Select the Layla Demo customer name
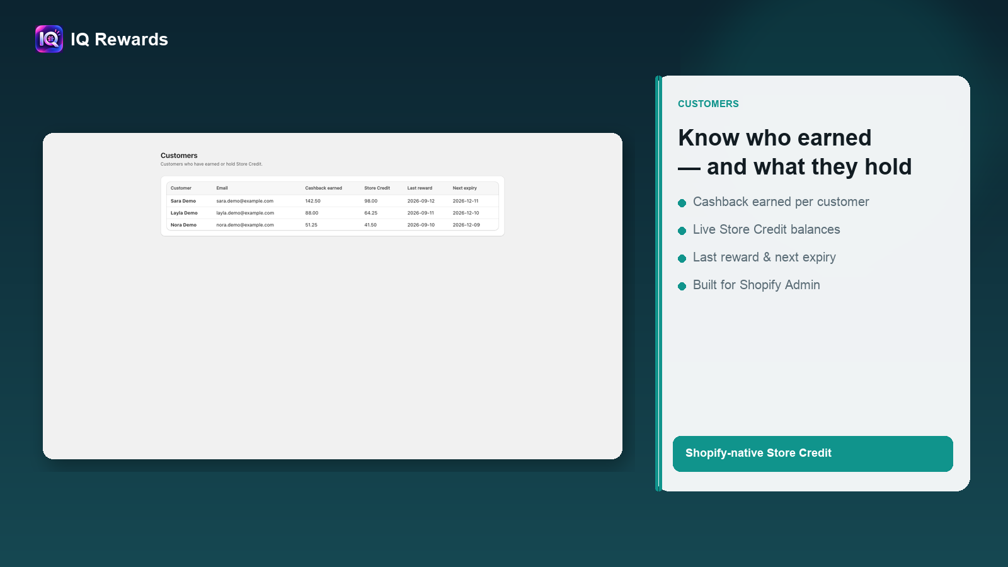1008x567 pixels. [x=184, y=213]
